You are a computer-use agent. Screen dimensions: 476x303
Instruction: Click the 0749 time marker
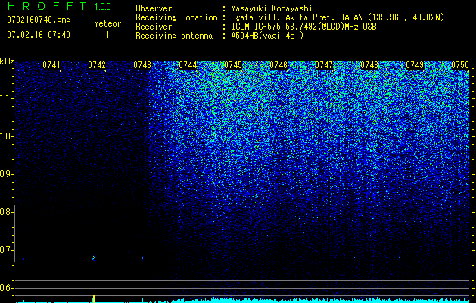point(415,65)
